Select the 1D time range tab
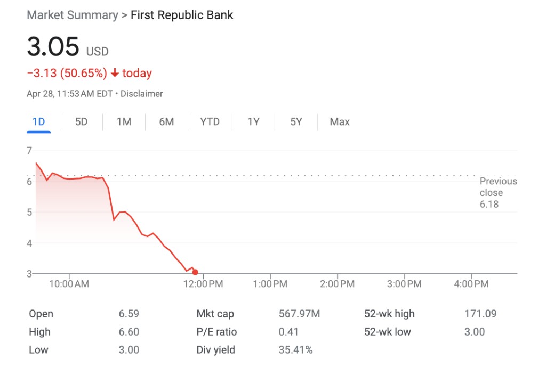Viewport: 546px width, 367px height. 38,122
